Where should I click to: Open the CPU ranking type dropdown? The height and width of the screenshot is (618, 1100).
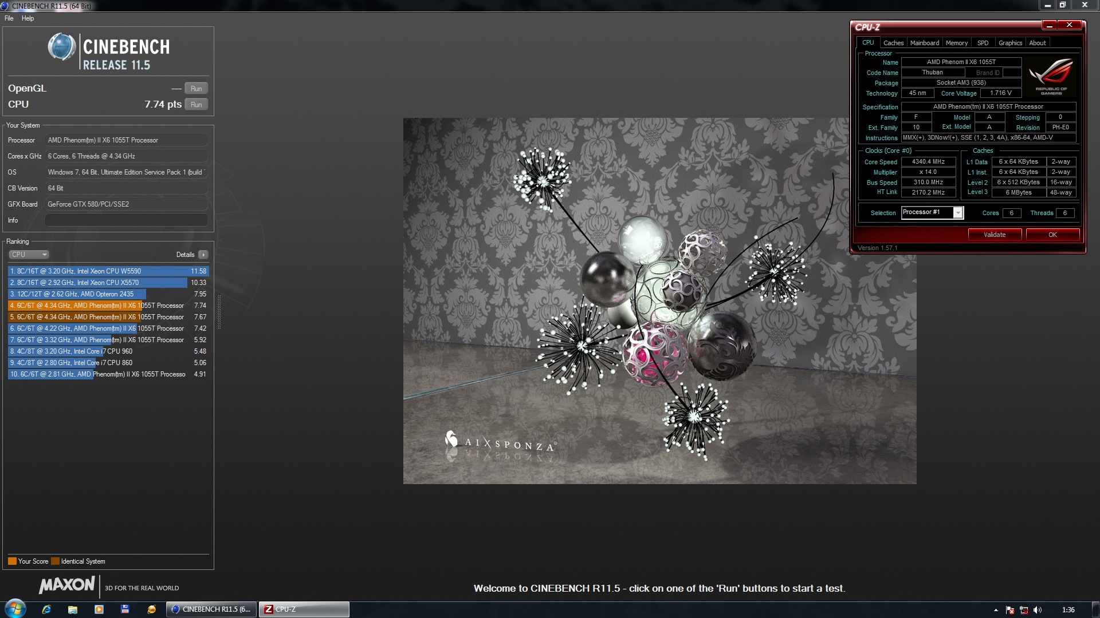point(29,255)
